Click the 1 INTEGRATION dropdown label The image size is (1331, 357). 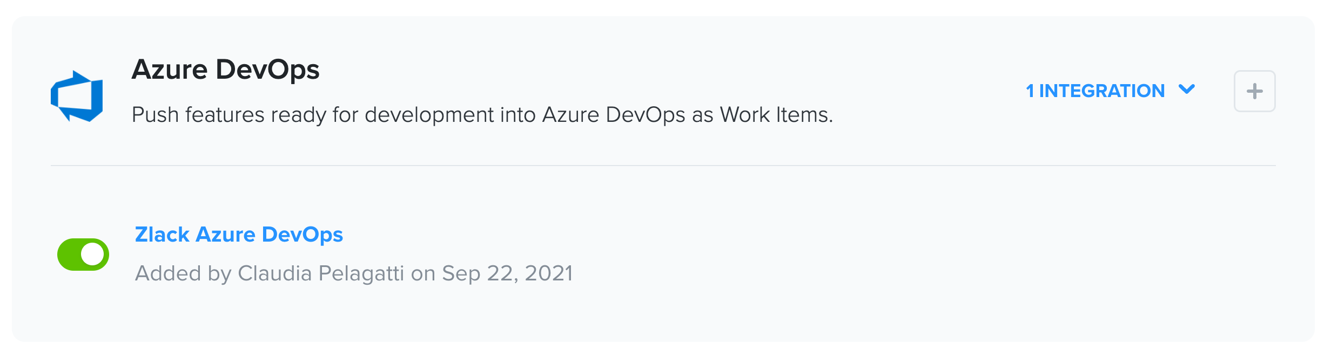coord(1095,91)
